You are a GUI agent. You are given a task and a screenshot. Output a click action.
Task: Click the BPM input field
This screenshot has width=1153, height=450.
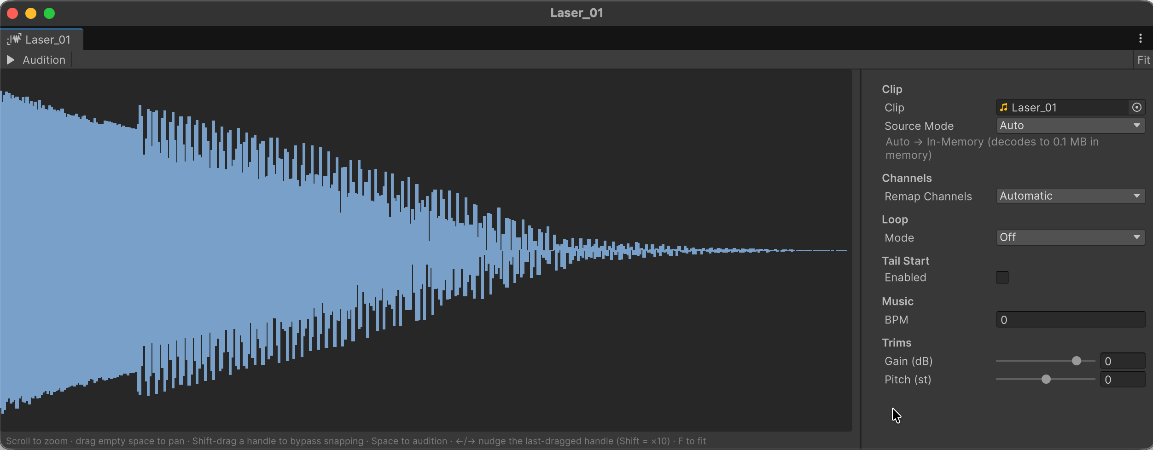point(1070,320)
